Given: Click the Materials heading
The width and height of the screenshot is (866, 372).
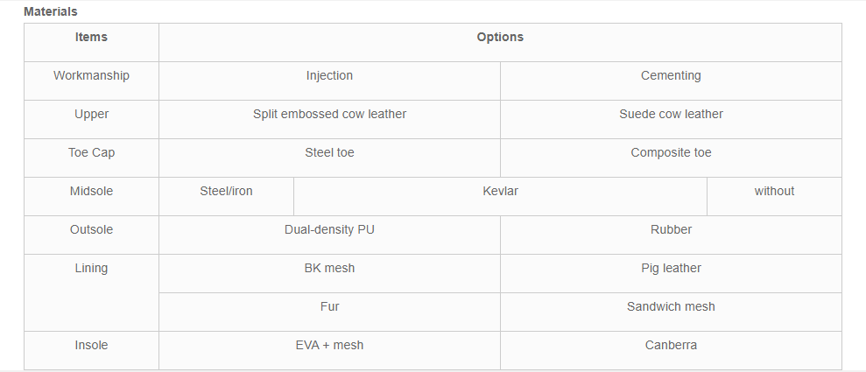Looking at the screenshot, I should [50, 11].
